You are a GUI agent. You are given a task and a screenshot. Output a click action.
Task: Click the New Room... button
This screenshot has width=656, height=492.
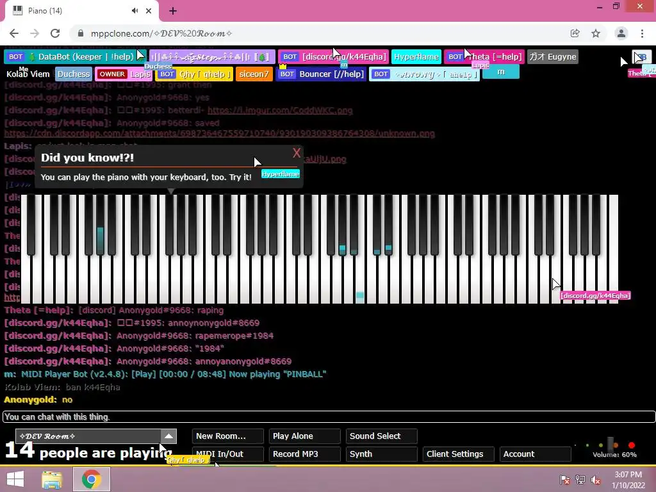[x=228, y=436]
